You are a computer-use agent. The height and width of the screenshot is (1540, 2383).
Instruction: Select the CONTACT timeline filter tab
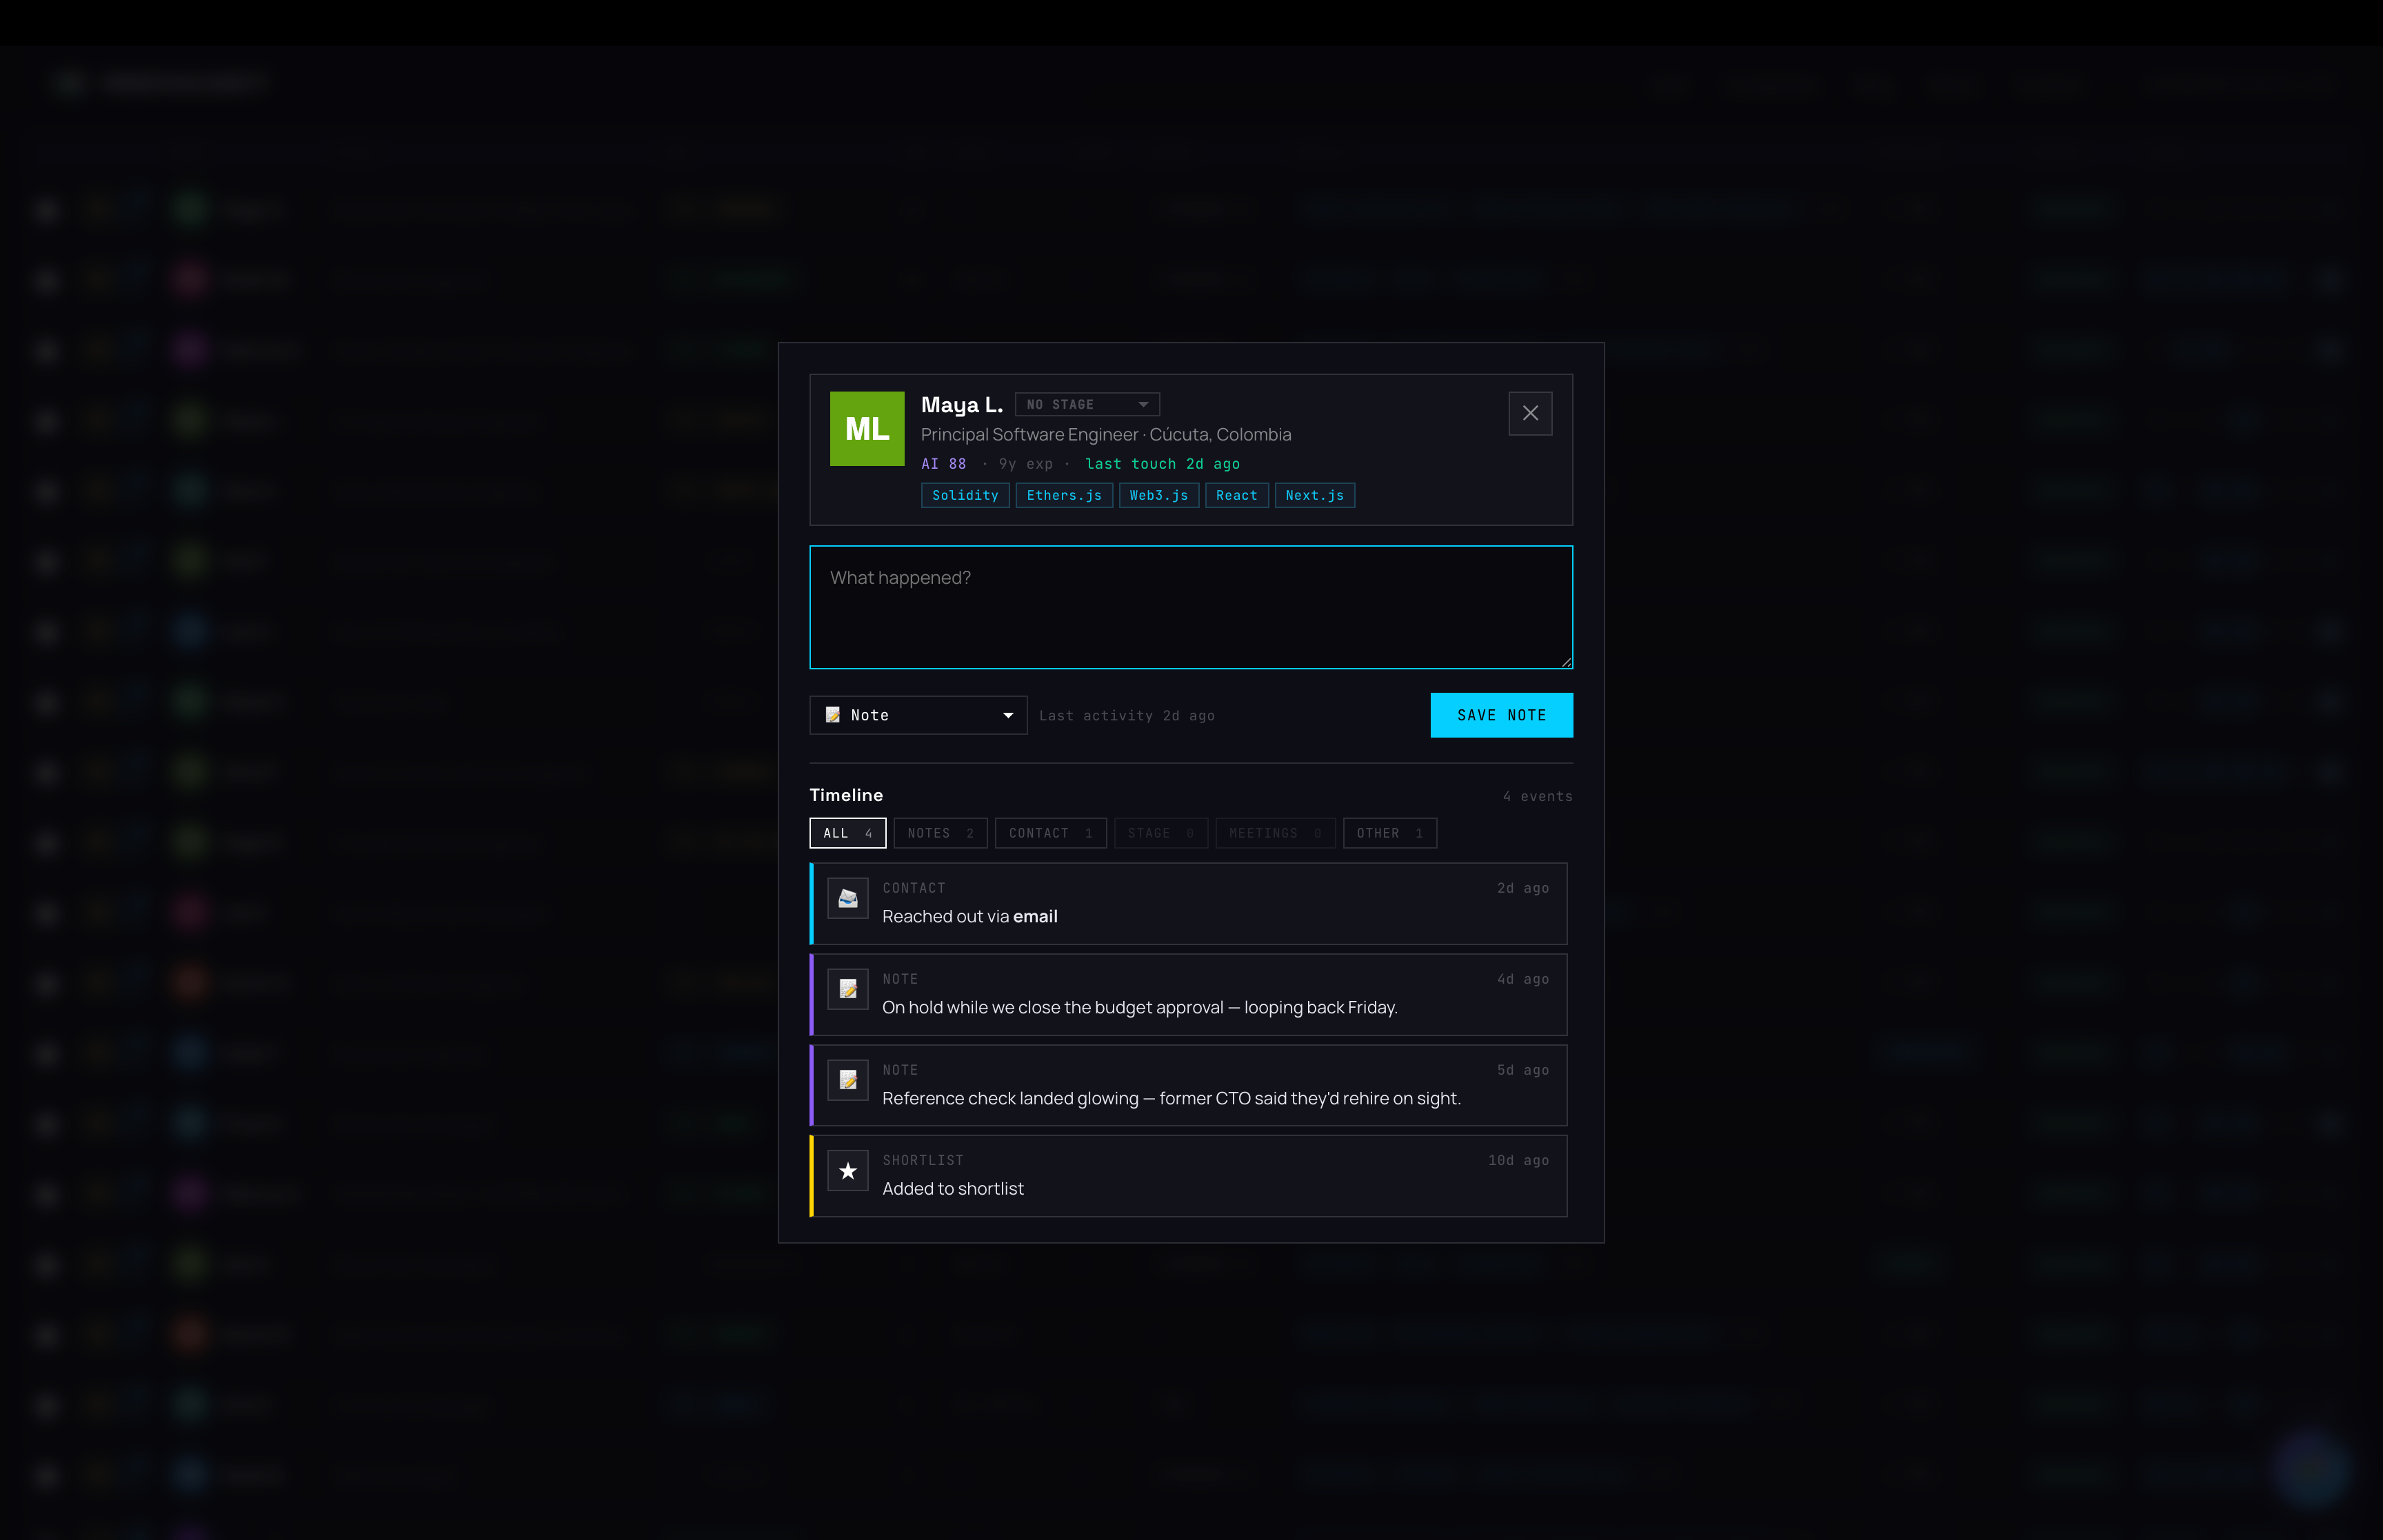point(1050,833)
